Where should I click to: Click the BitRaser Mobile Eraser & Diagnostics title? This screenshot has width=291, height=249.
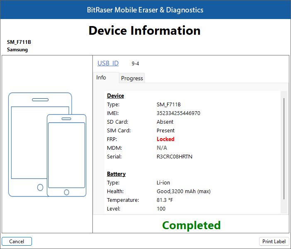click(145, 10)
